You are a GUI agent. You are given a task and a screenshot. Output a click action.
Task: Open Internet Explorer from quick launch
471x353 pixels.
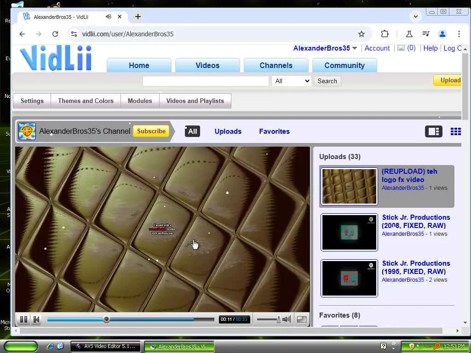50,346
